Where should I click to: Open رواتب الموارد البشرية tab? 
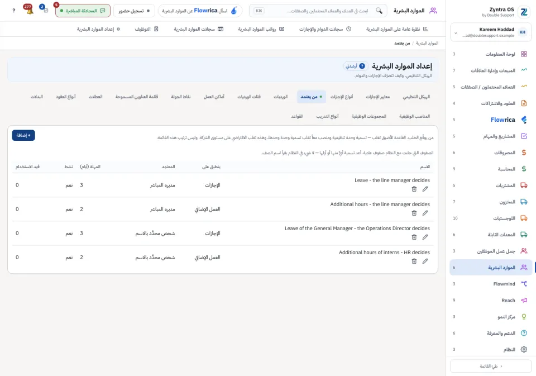[261, 29]
